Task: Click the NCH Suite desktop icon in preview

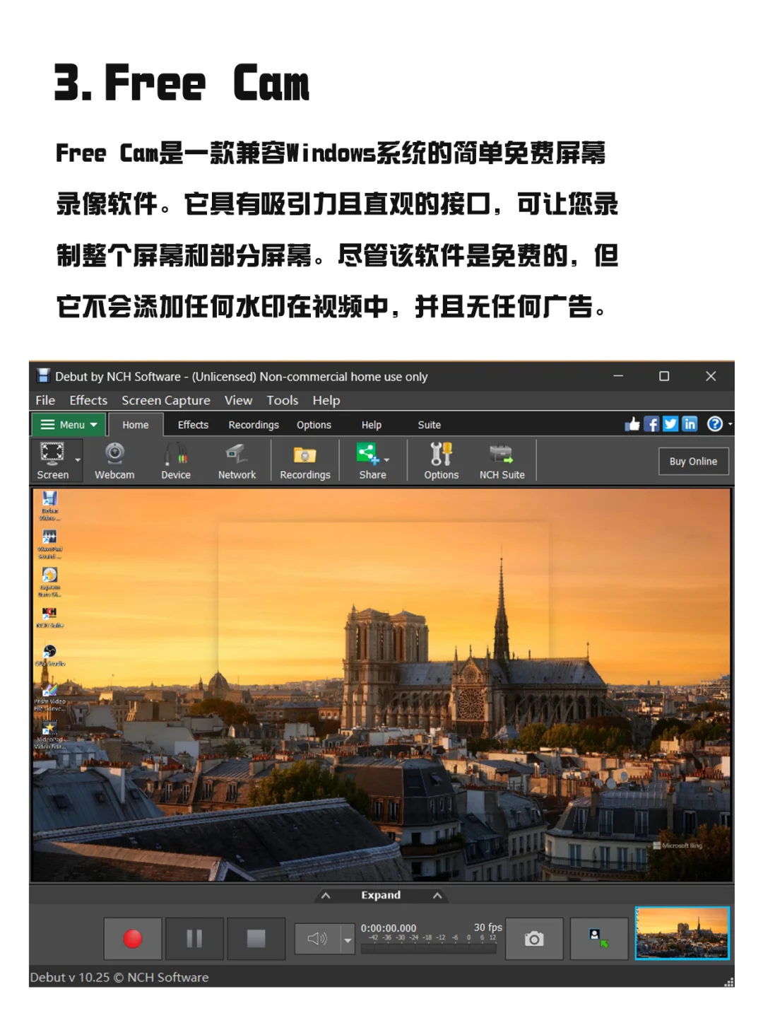Action: tap(49, 616)
